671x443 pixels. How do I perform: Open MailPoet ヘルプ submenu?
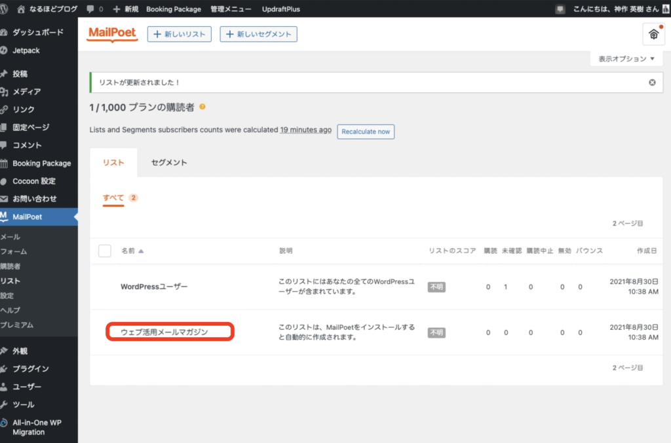click(10, 310)
